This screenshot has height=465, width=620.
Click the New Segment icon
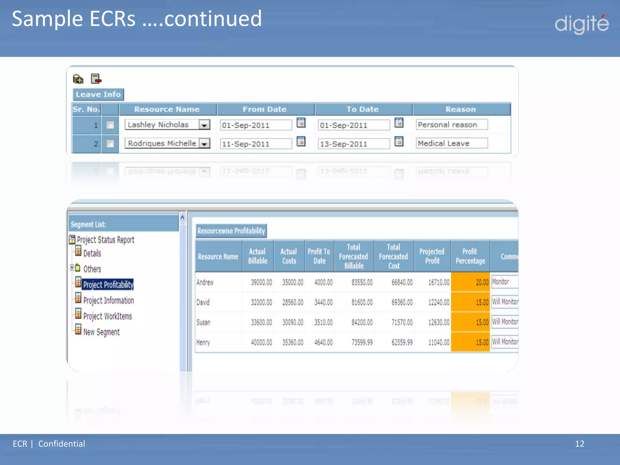(78, 330)
